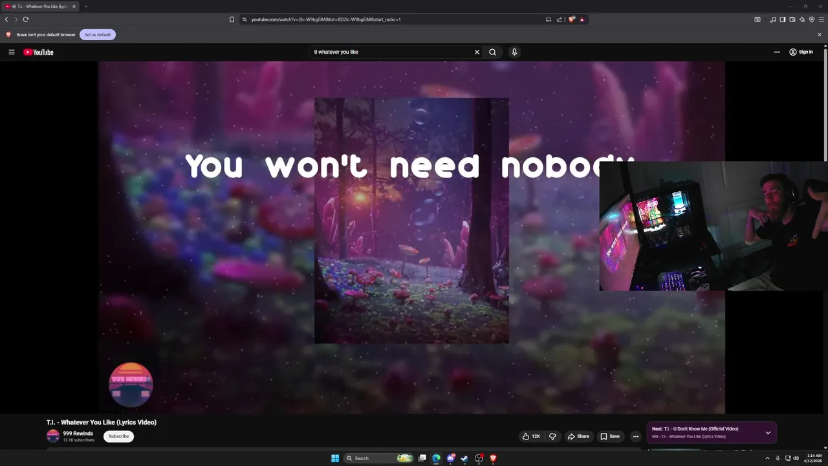Subscribe to 999 Rewinds
Image resolution: width=828 pixels, height=466 pixels.
coord(118,436)
